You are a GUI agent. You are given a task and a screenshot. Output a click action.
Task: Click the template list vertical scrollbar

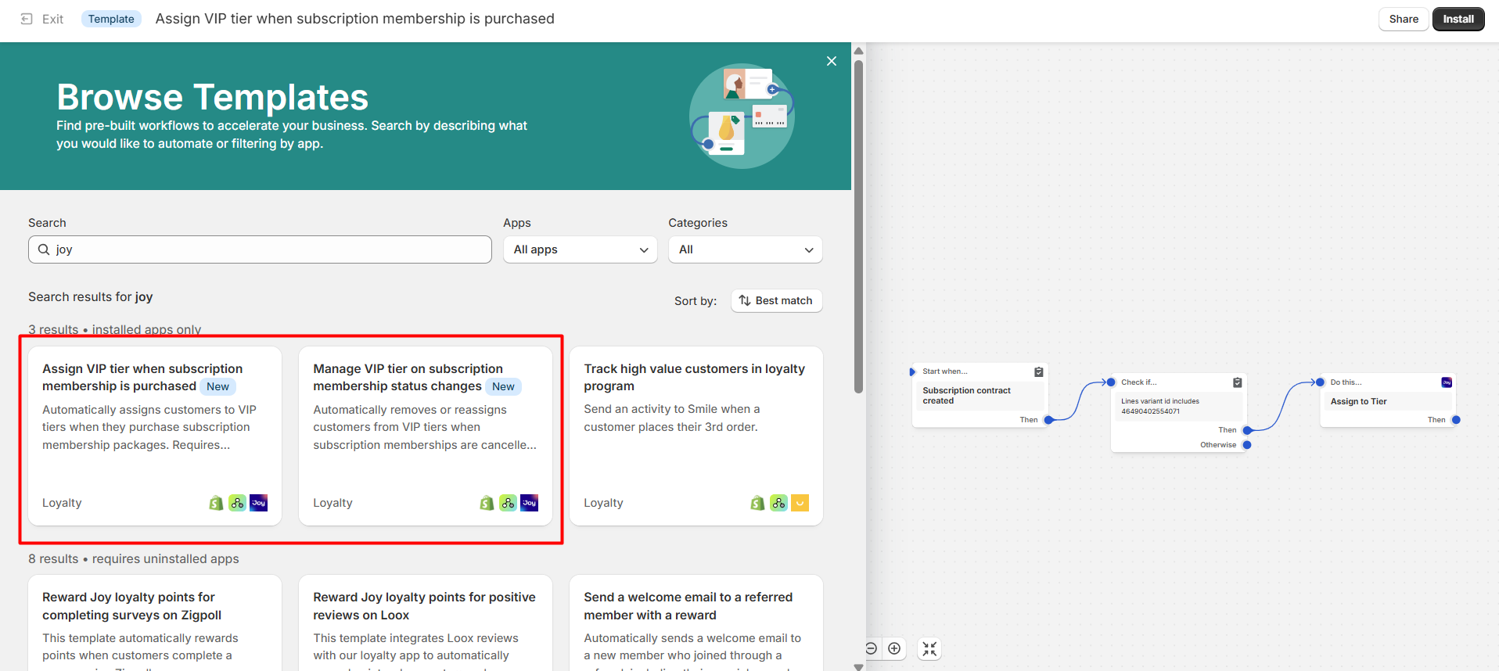(858, 227)
